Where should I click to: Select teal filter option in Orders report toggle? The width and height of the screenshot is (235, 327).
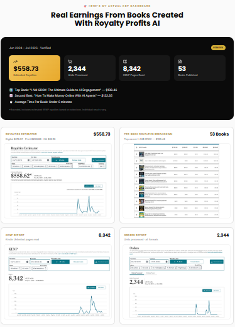tap(178, 262)
